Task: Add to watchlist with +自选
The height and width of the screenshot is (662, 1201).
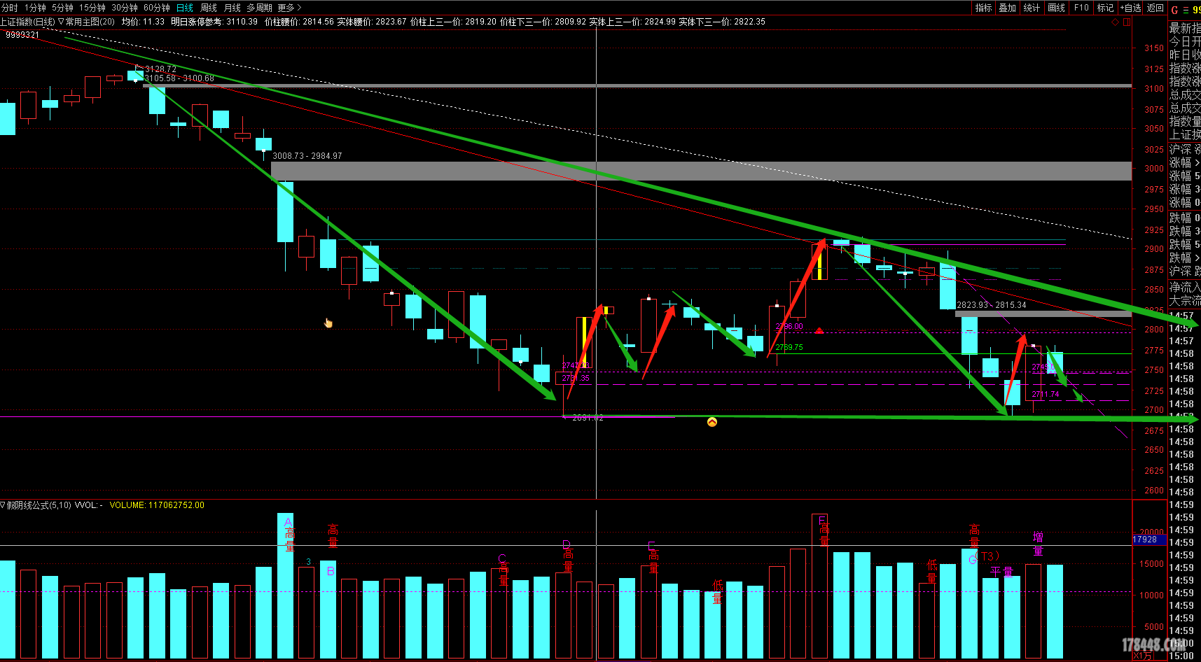Action: 1130,8
